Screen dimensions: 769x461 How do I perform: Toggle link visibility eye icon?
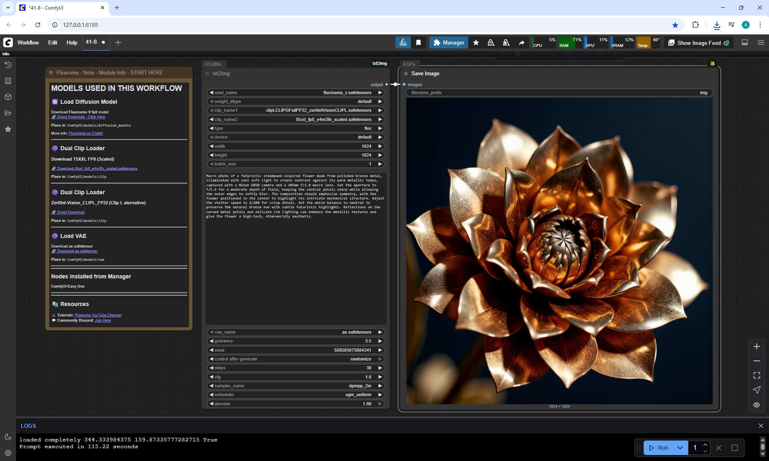[x=757, y=405]
